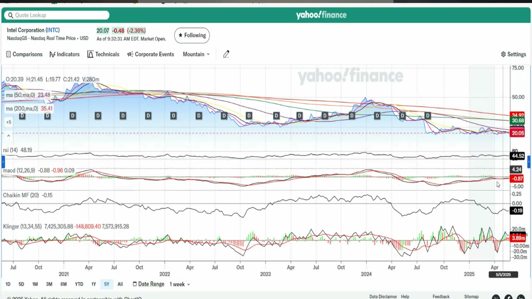The height and width of the screenshot is (299, 532).
Task: Click the red 20.05 price tag
Action: 518,133
